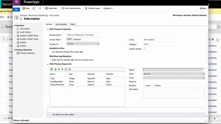Open the File menu
The width and height of the screenshot is (221, 124).
click(16, 10)
